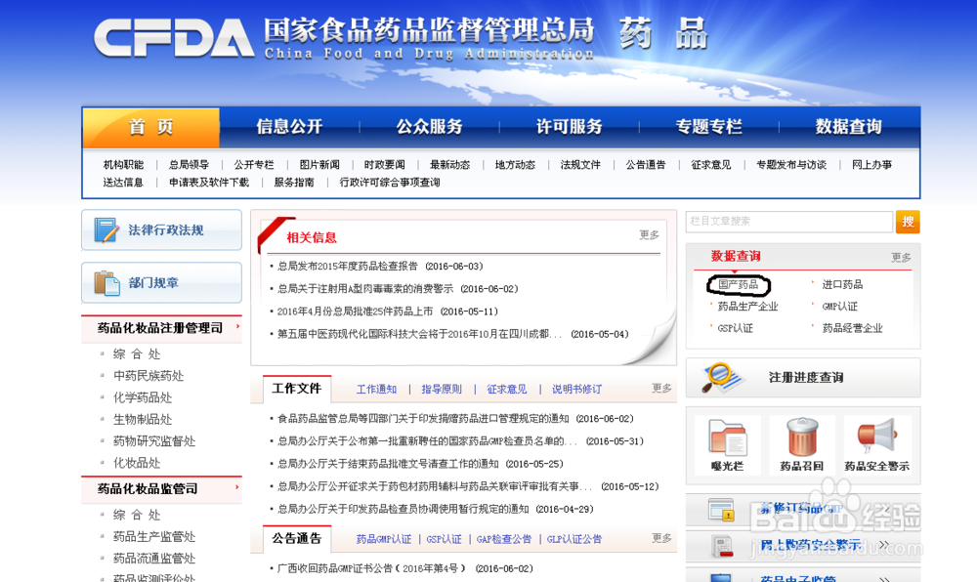Click the 部门规章 clipboard icon

coord(106,282)
